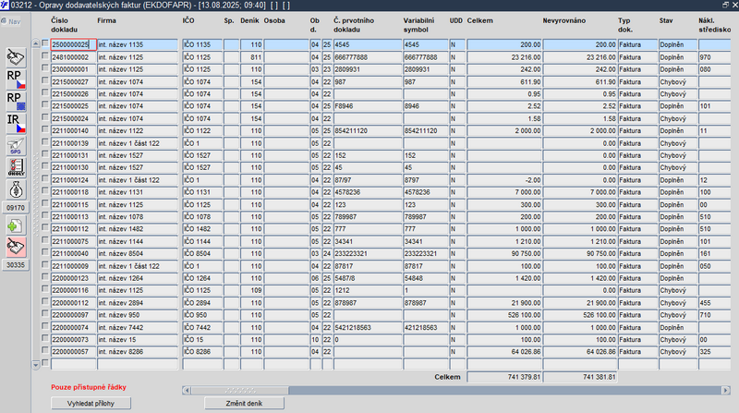Image resolution: width=739 pixels, height=413 pixels.
Task: Click the Vyhledat přílohy button
Action: 91,404
